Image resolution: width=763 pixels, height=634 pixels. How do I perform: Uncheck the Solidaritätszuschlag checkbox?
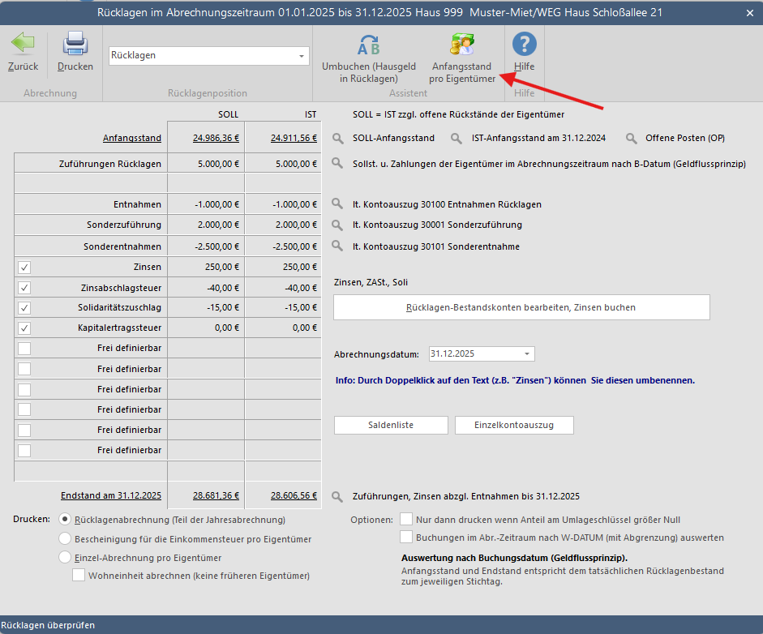pyautogui.click(x=24, y=307)
